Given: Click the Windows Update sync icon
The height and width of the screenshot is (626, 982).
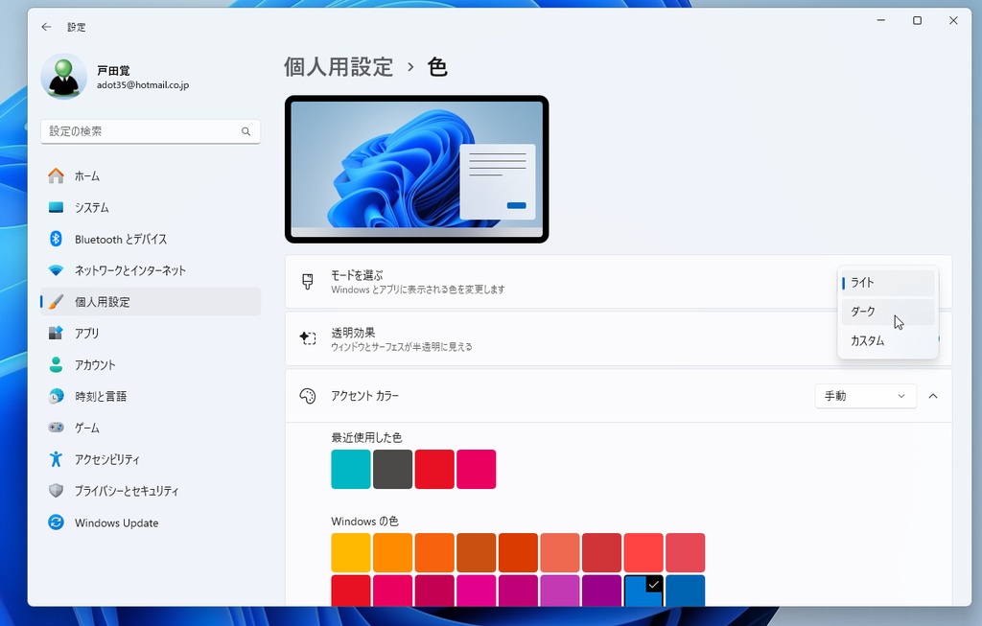Looking at the screenshot, I should click(56, 522).
